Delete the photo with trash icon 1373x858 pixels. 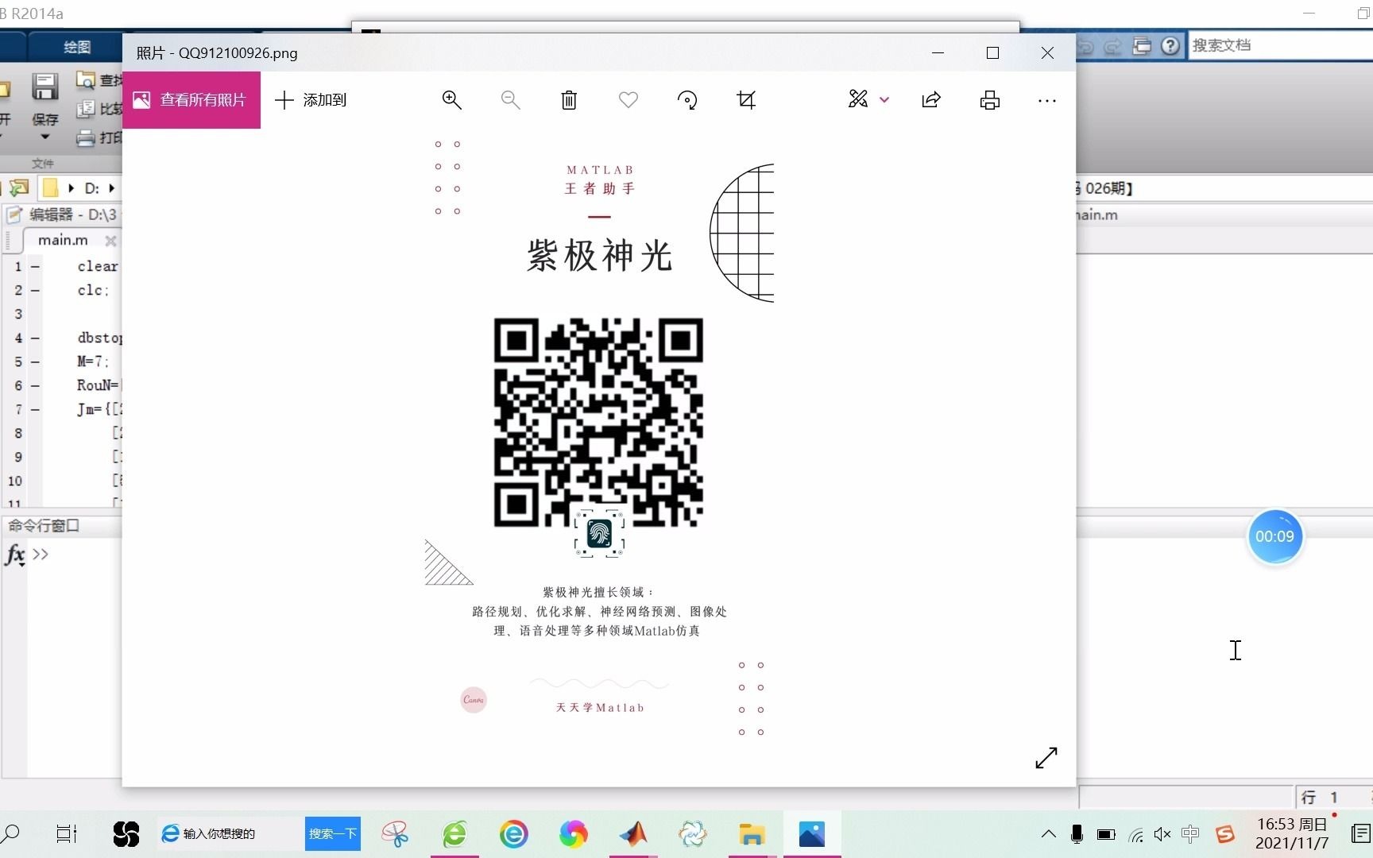pyautogui.click(x=569, y=100)
